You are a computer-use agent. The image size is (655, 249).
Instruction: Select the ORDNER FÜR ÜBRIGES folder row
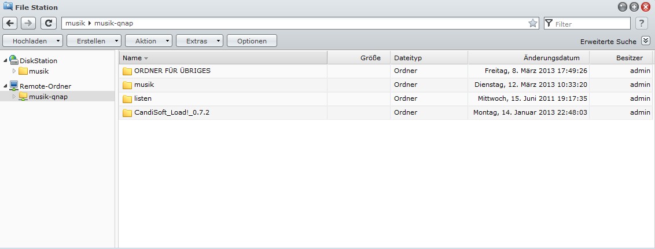pos(172,71)
